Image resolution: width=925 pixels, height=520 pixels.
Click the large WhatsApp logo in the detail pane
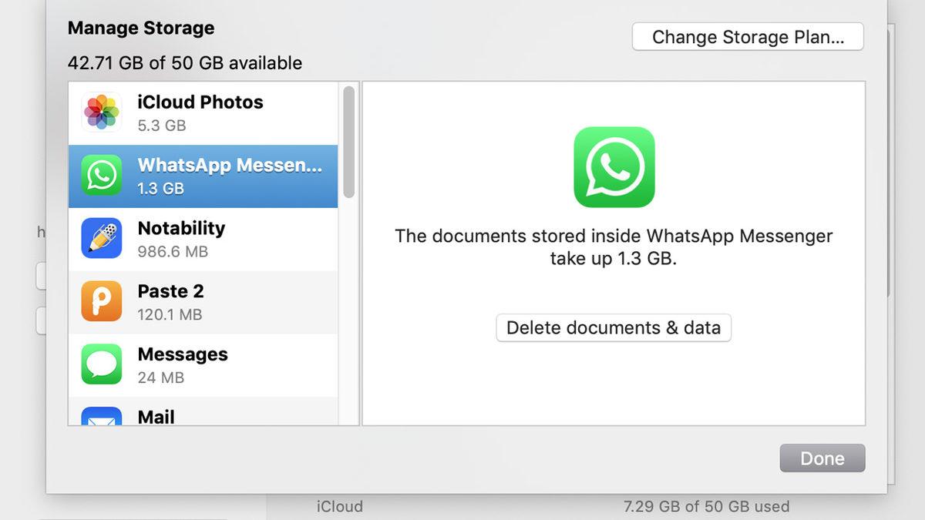(x=614, y=167)
